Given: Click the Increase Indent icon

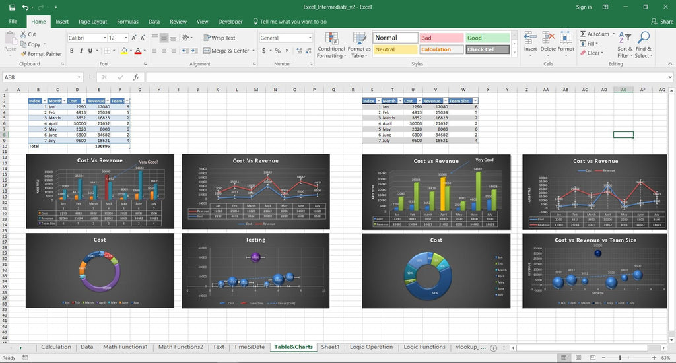Looking at the screenshot, I should (x=195, y=51).
